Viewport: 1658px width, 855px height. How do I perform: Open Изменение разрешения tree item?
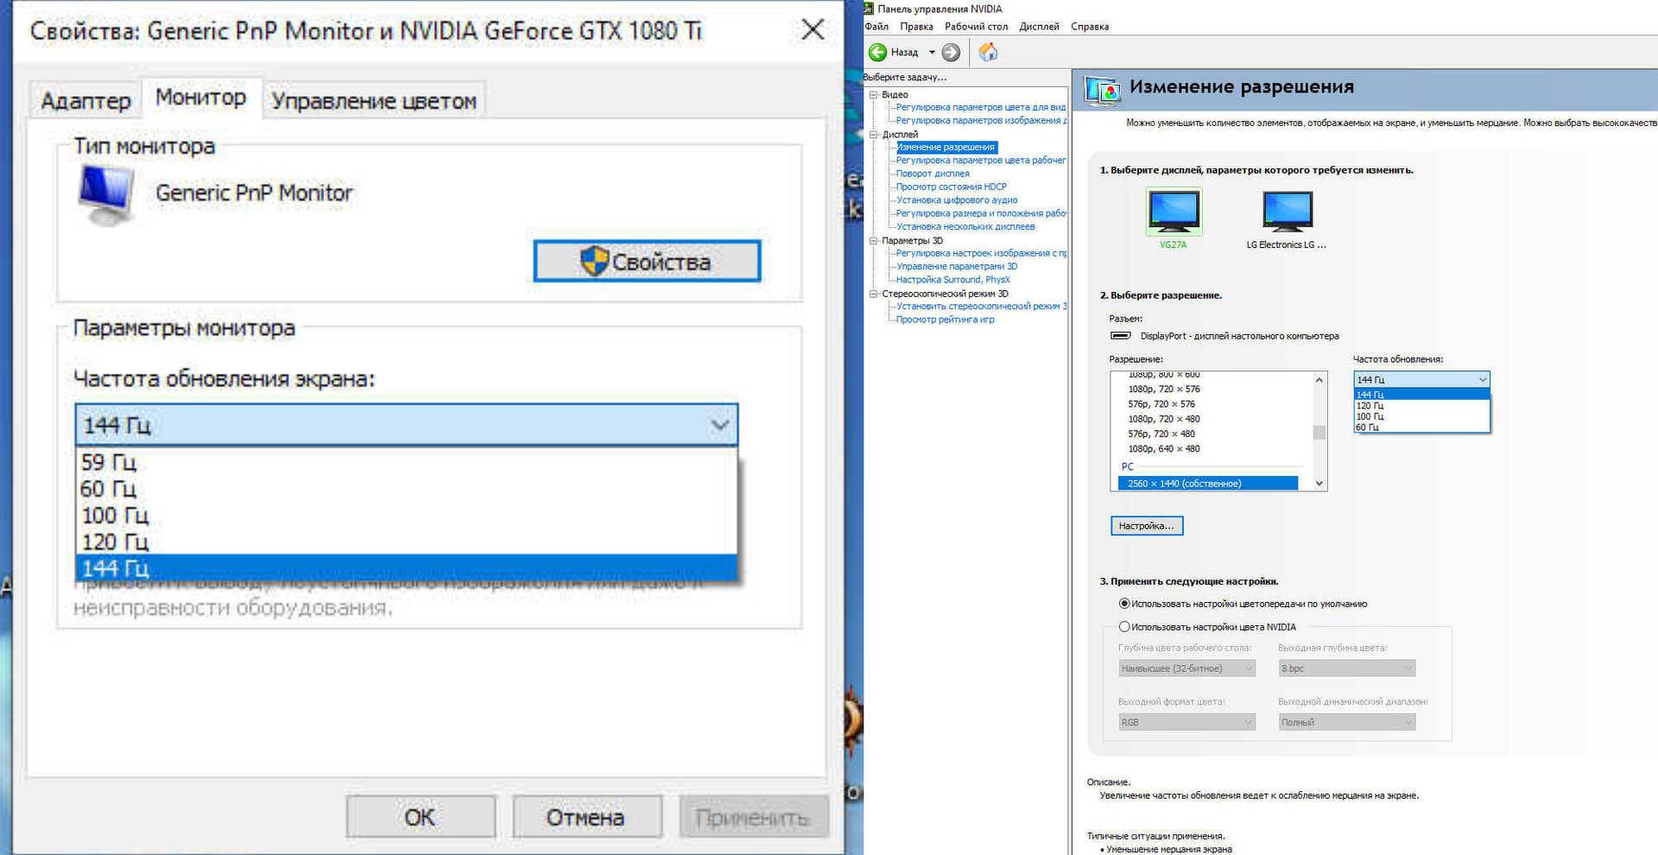(946, 148)
